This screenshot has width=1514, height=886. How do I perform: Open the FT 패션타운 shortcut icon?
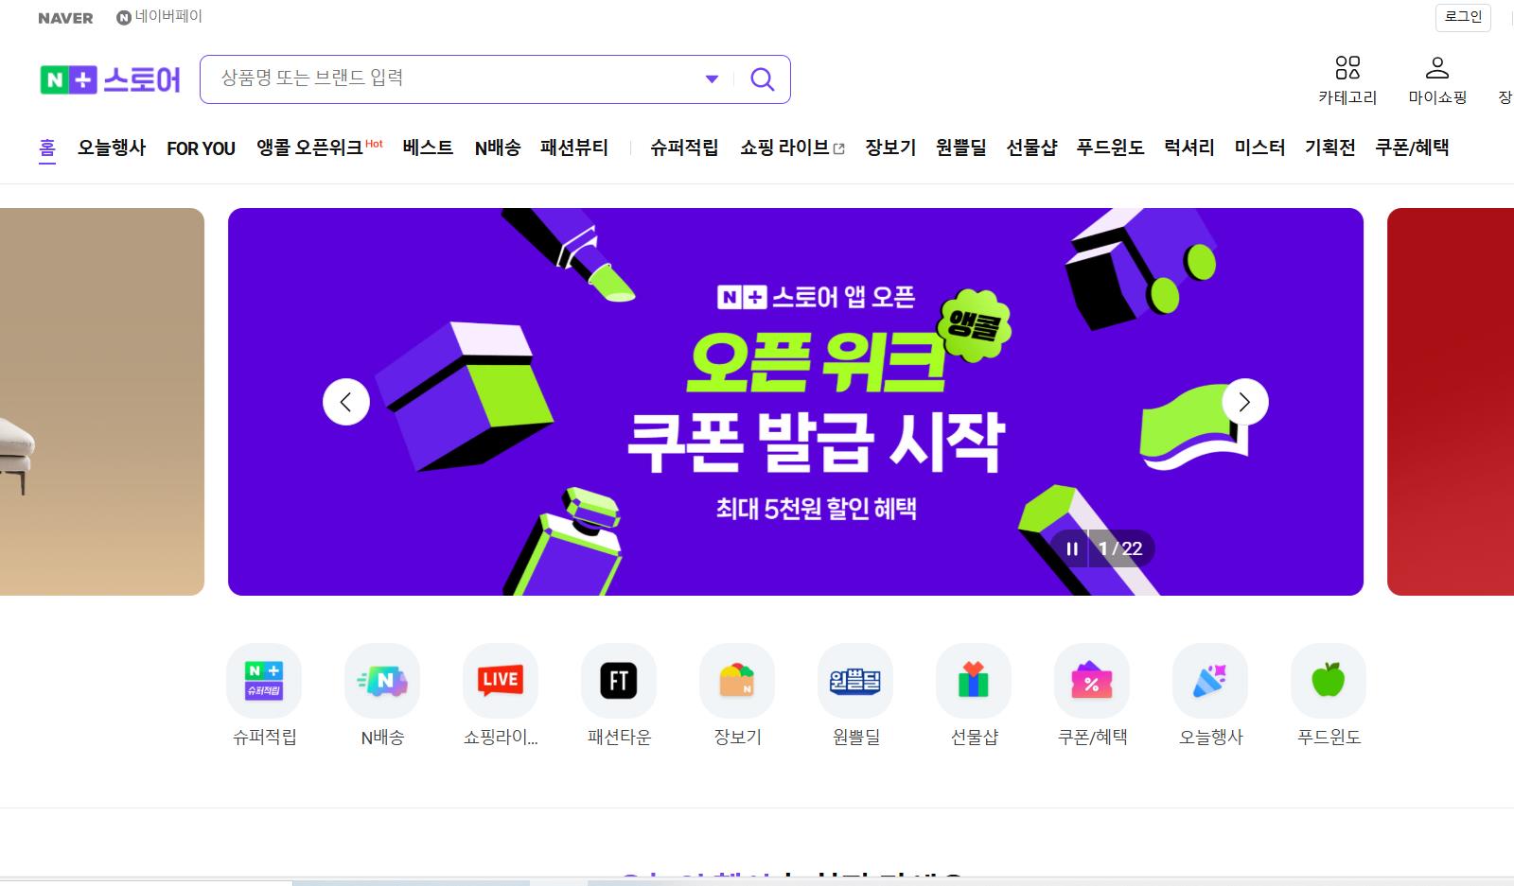(619, 681)
